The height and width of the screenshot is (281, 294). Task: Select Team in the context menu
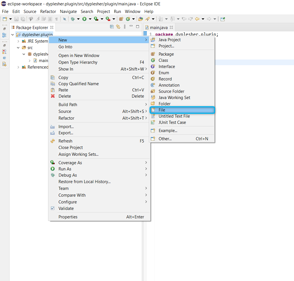pyautogui.click(x=99, y=188)
